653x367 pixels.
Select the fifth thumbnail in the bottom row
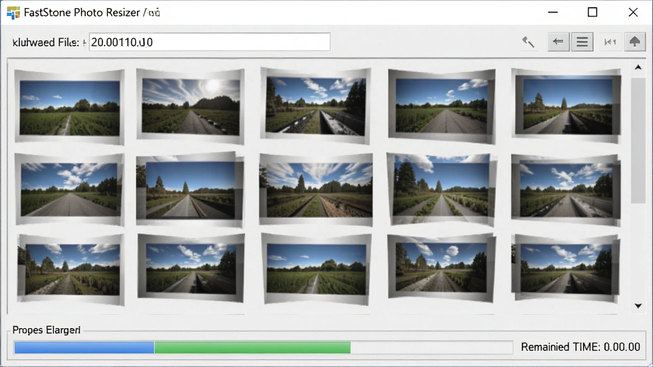566,268
